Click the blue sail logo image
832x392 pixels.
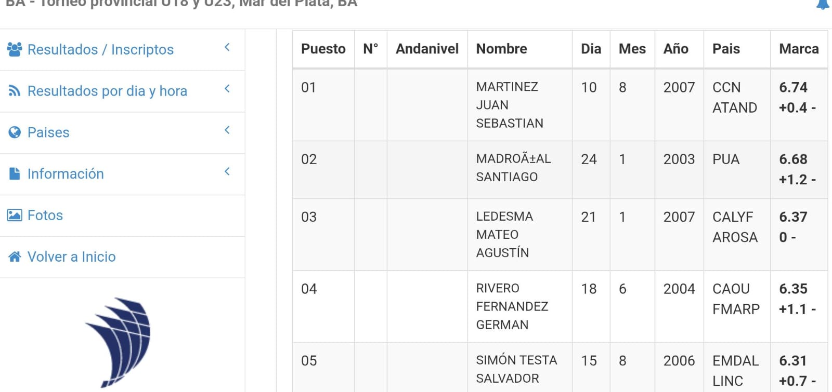coord(119,342)
